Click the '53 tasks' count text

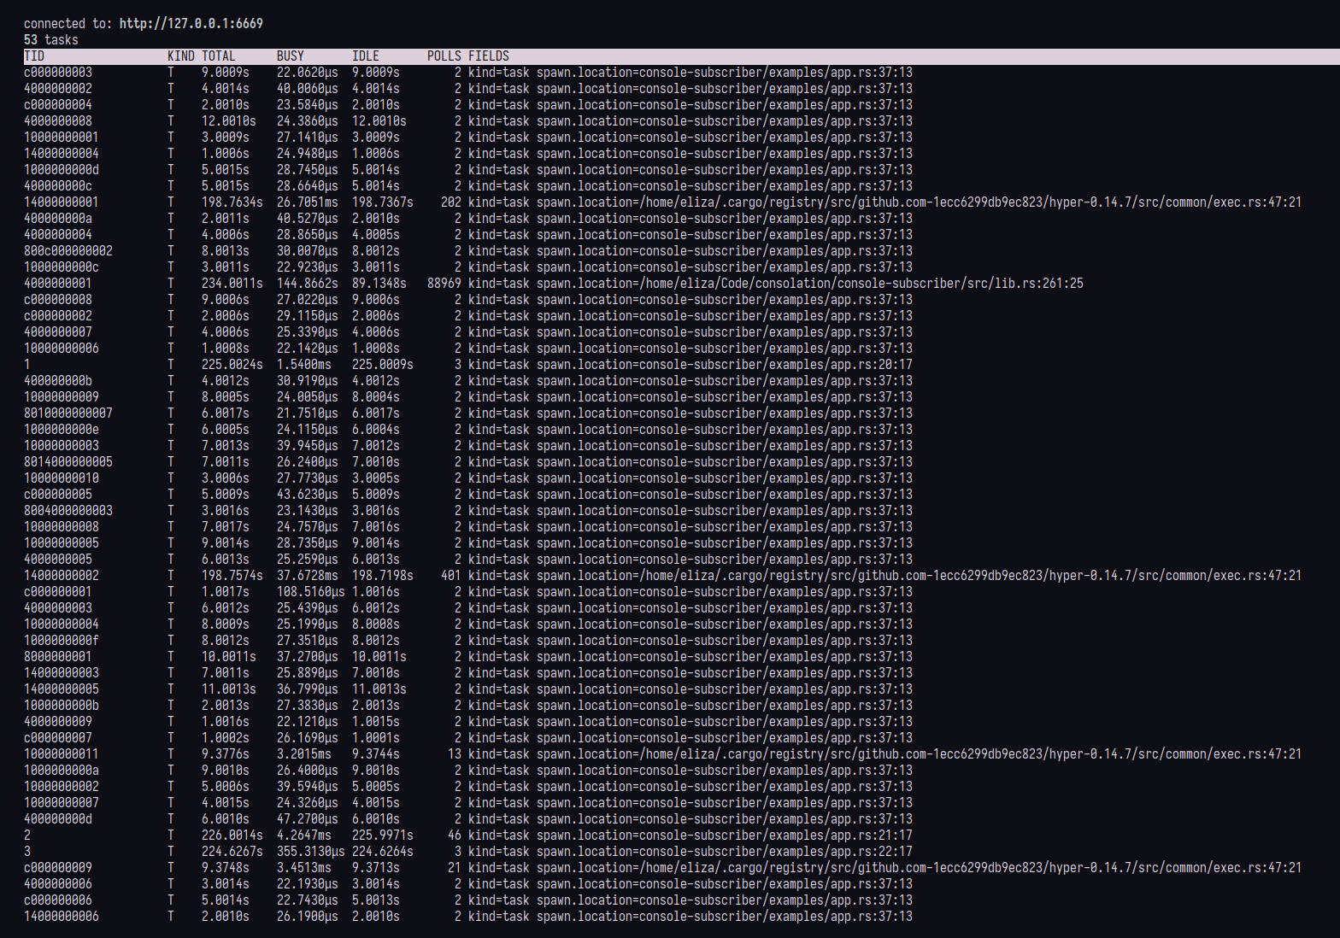(51, 40)
